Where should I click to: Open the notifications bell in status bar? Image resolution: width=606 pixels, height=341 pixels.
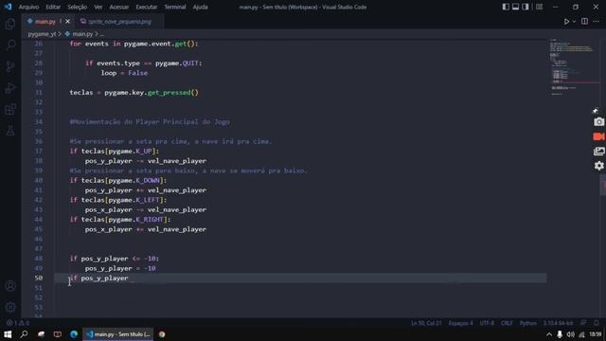[x=597, y=323]
